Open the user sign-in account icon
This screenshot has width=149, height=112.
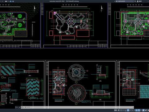tap(138, 1)
